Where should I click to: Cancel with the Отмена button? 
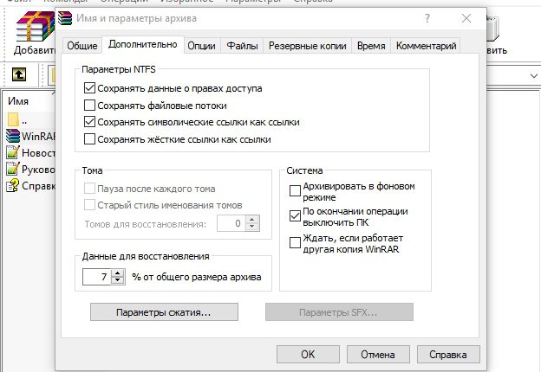point(378,355)
